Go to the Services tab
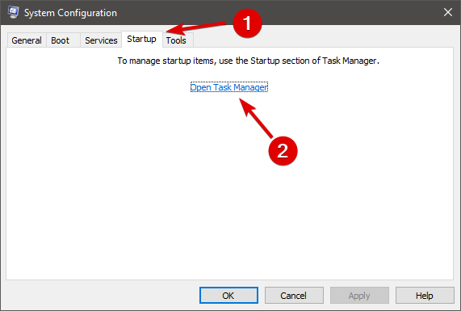Viewport: 461px width, 311px height. pos(101,40)
